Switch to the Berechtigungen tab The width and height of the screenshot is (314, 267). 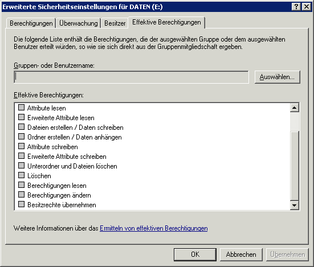click(x=31, y=23)
